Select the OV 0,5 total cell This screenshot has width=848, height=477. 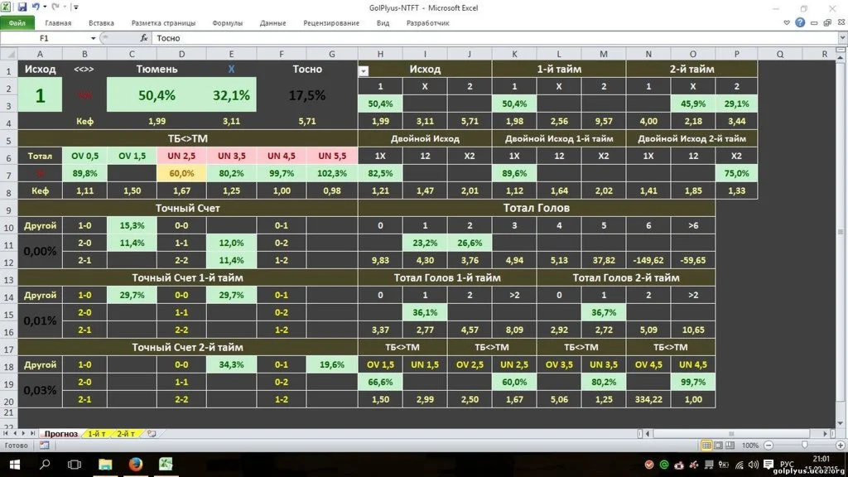(x=85, y=156)
